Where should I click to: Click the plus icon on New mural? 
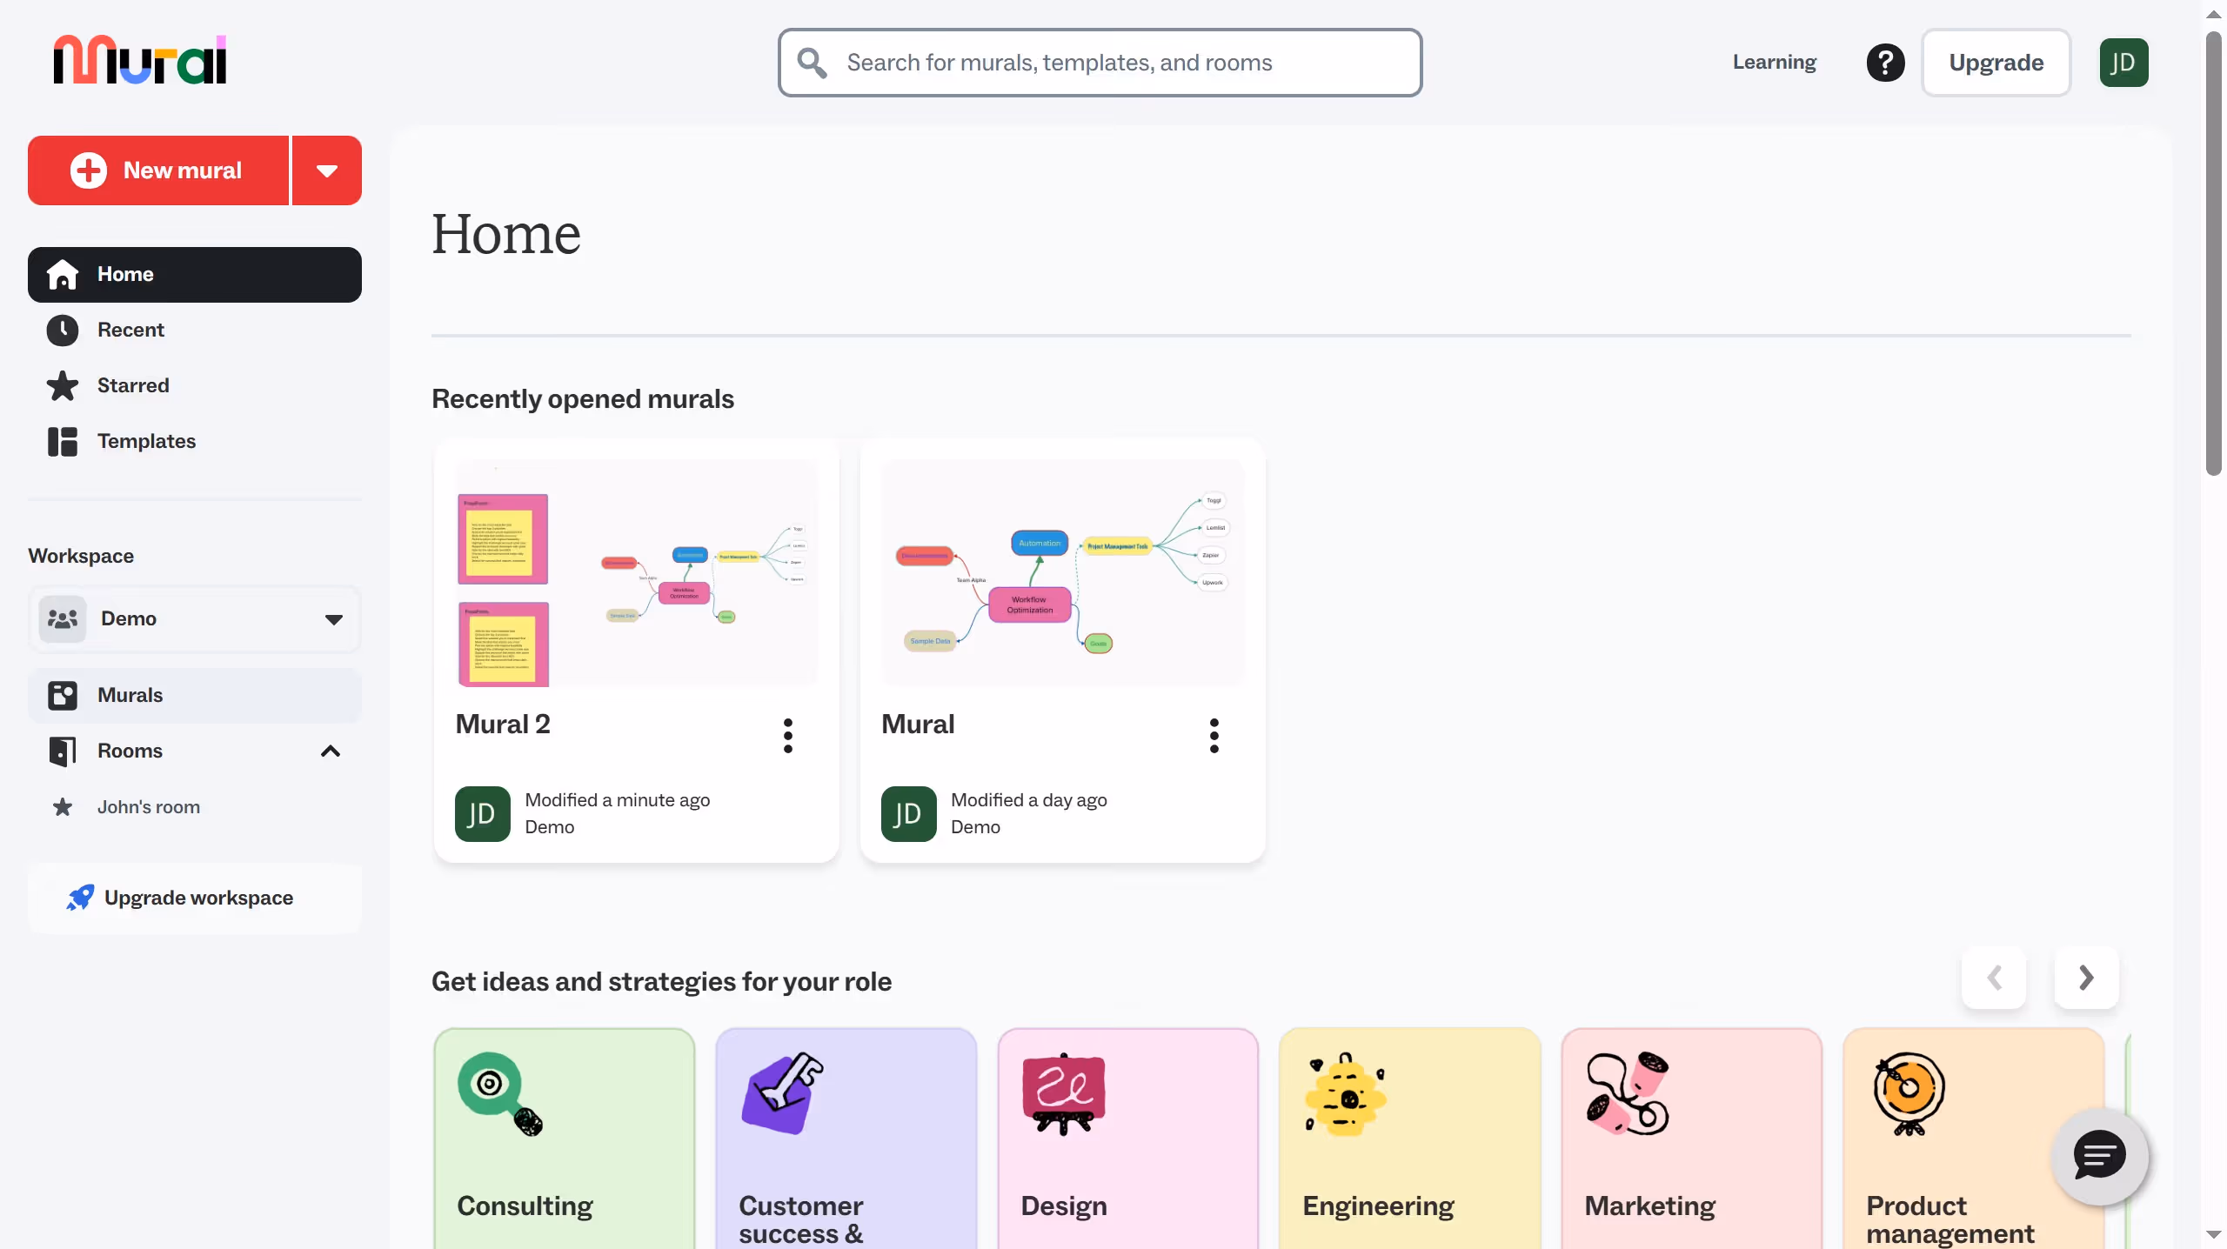click(x=89, y=170)
